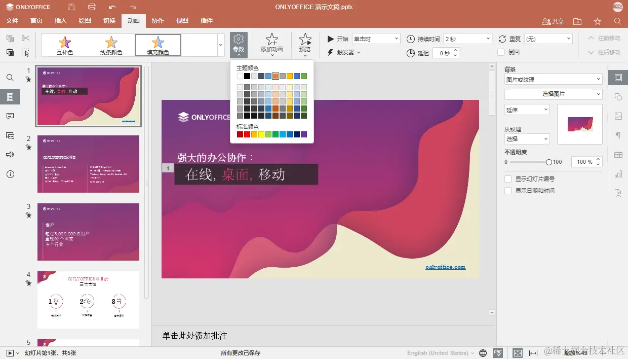Switch to the 切换 tab
This screenshot has width=628, height=359.
[x=109, y=21]
